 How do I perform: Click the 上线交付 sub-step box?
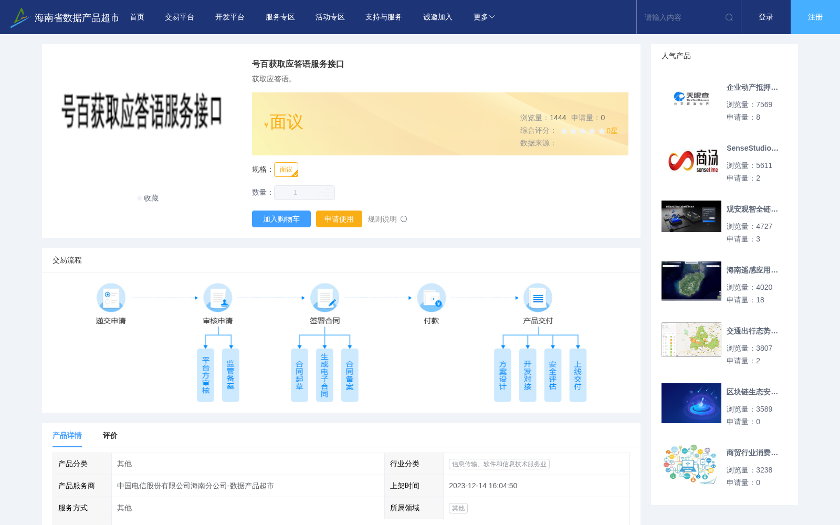[x=577, y=375]
